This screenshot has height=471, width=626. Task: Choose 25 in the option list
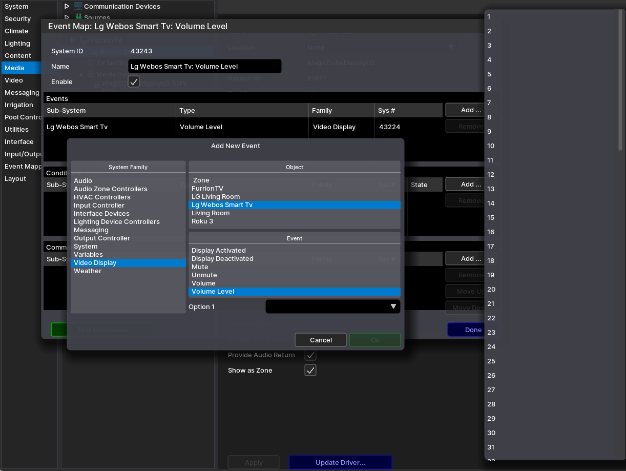(x=551, y=361)
